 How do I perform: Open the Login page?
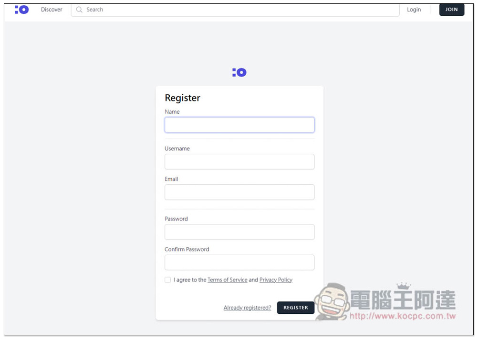pos(414,10)
